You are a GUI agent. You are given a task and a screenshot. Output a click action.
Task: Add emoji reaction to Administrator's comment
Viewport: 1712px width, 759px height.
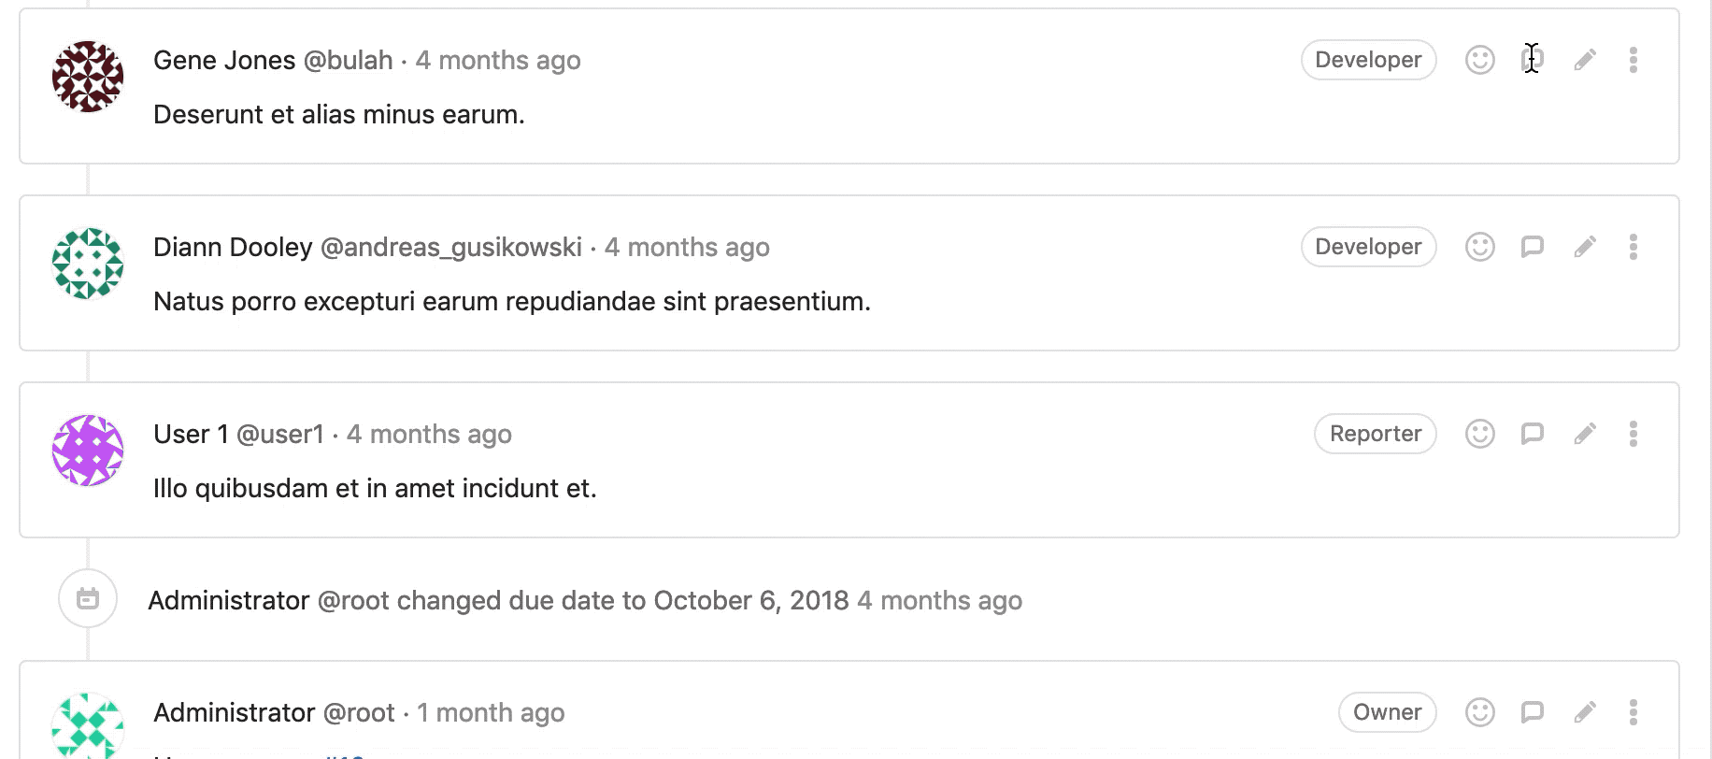[1479, 711]
